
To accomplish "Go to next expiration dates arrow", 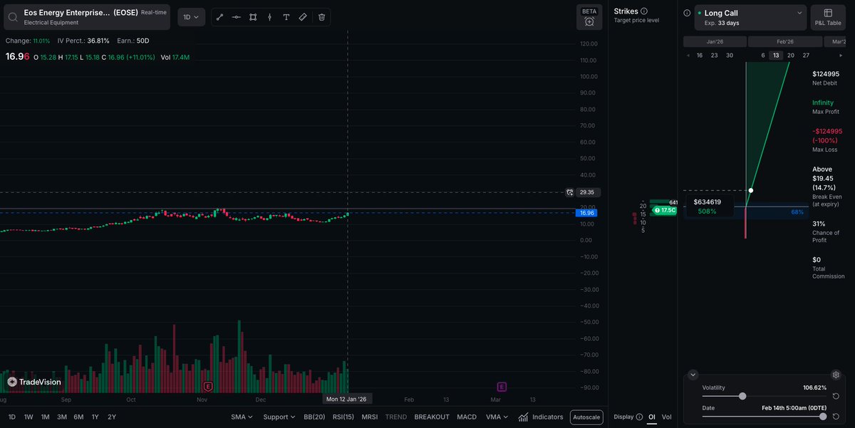I will pyautogui.click(x=841, y=56).
